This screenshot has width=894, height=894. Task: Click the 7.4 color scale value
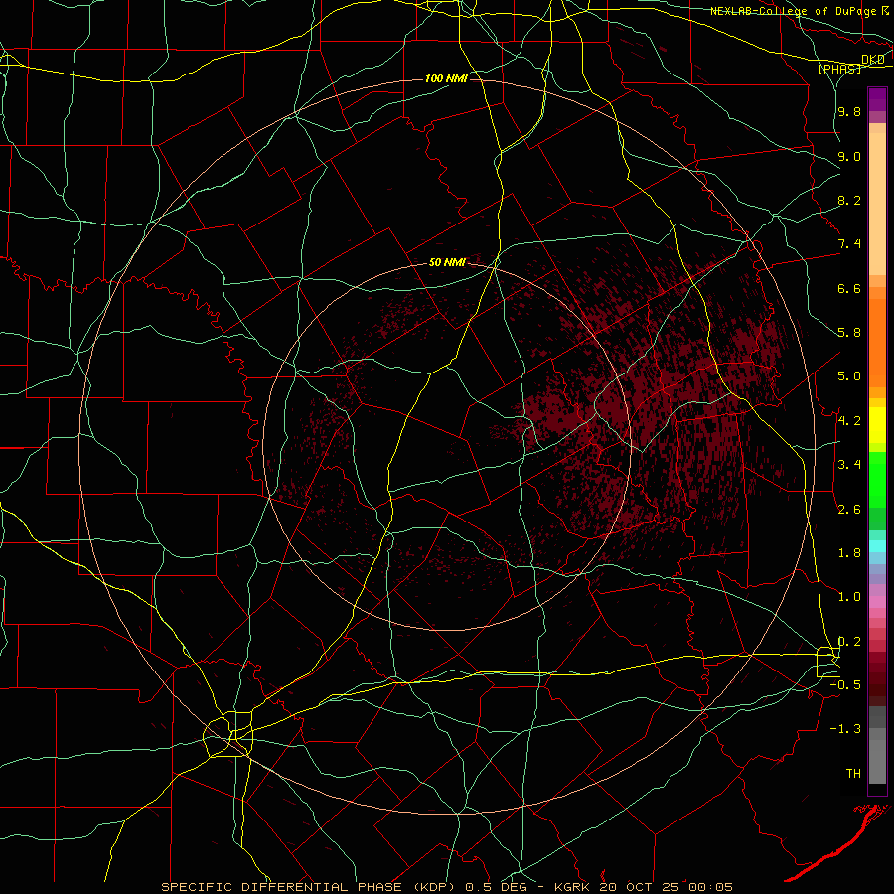(x=849, y=244)
